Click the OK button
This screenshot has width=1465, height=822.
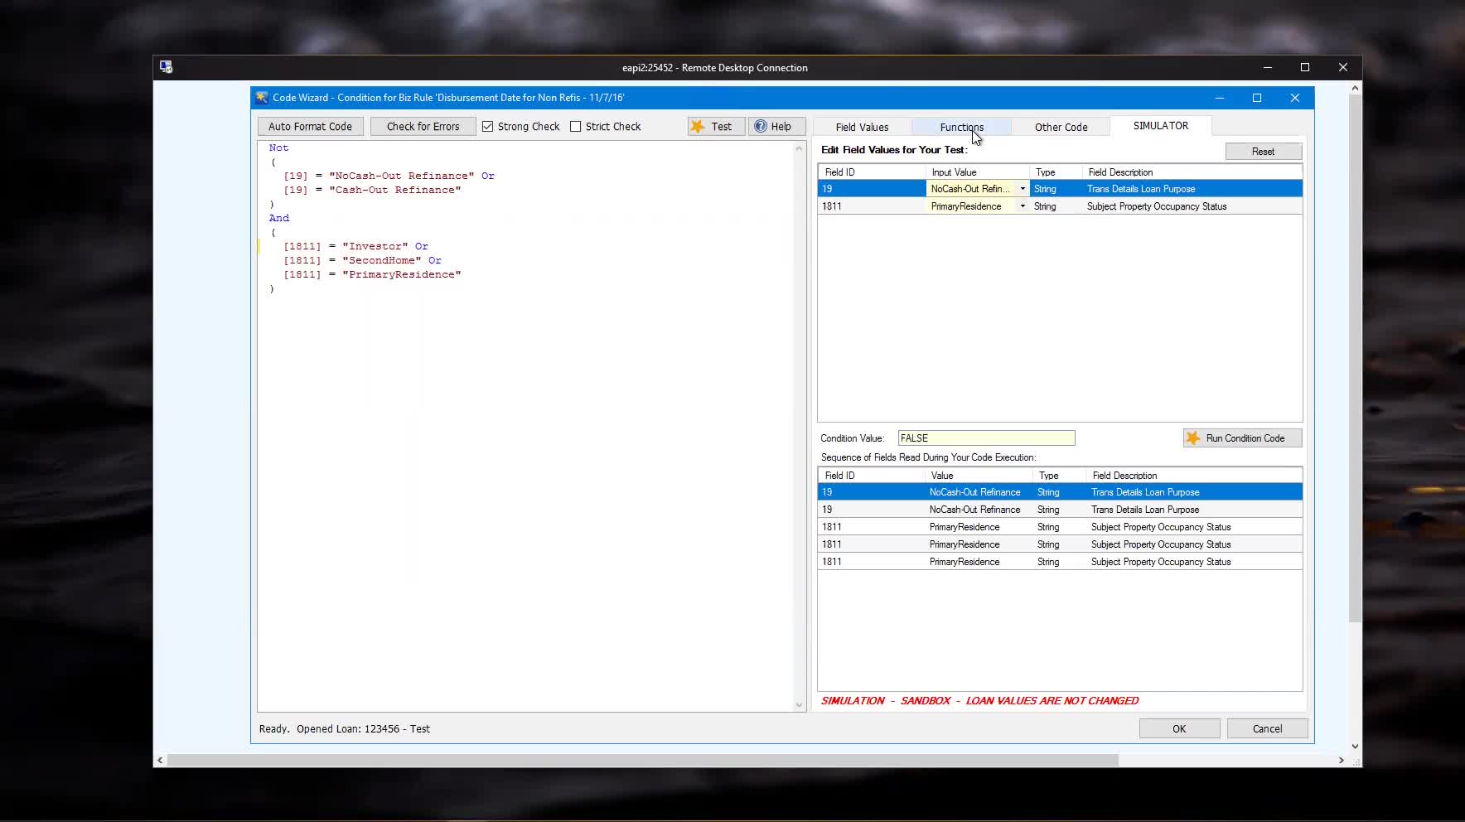(1179, 729)
